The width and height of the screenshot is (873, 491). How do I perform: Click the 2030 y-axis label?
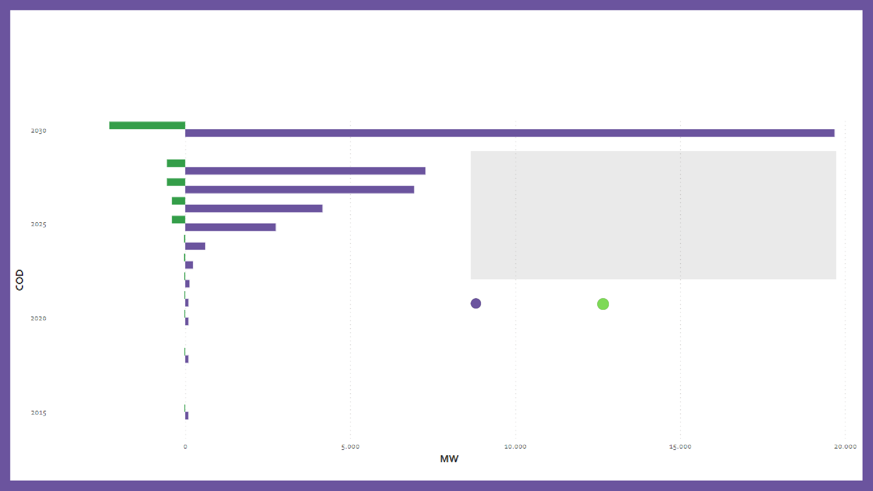(x=38, y=130)
